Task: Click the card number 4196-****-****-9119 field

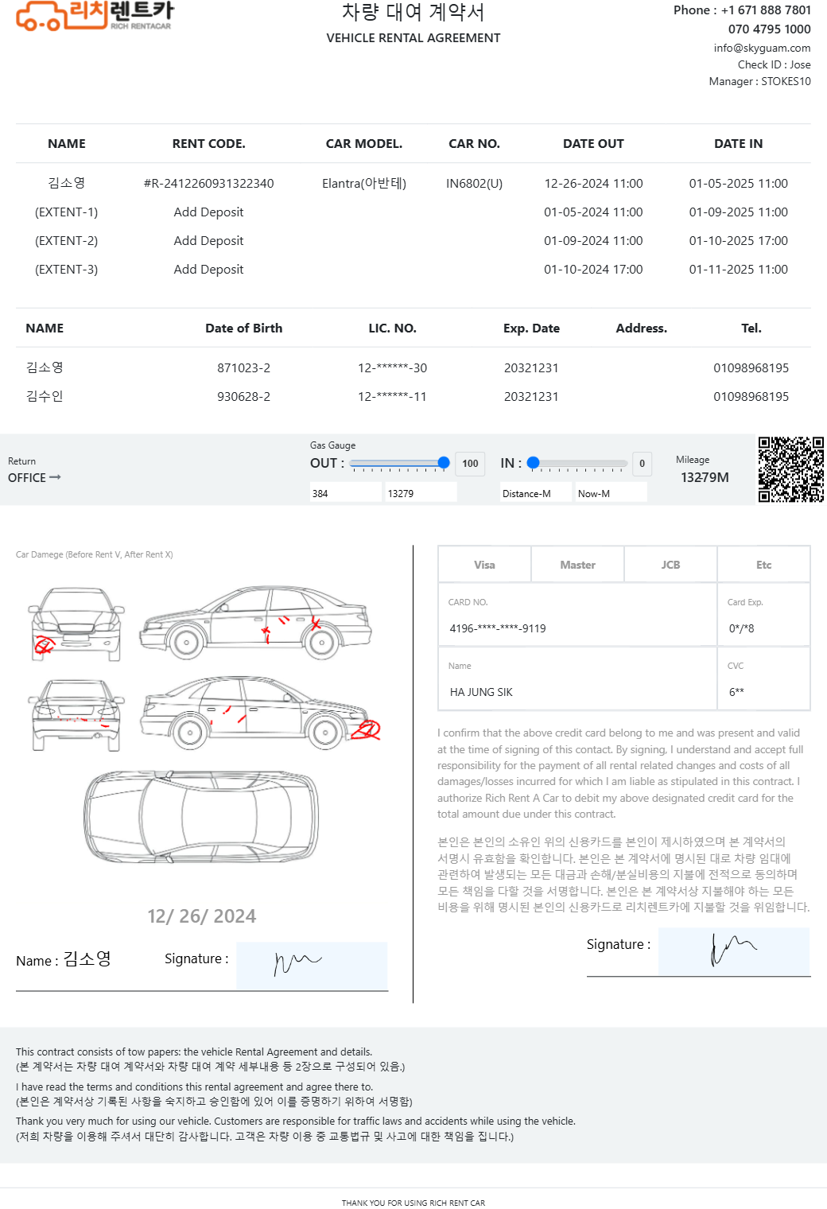Action: (x=577, y=615)
